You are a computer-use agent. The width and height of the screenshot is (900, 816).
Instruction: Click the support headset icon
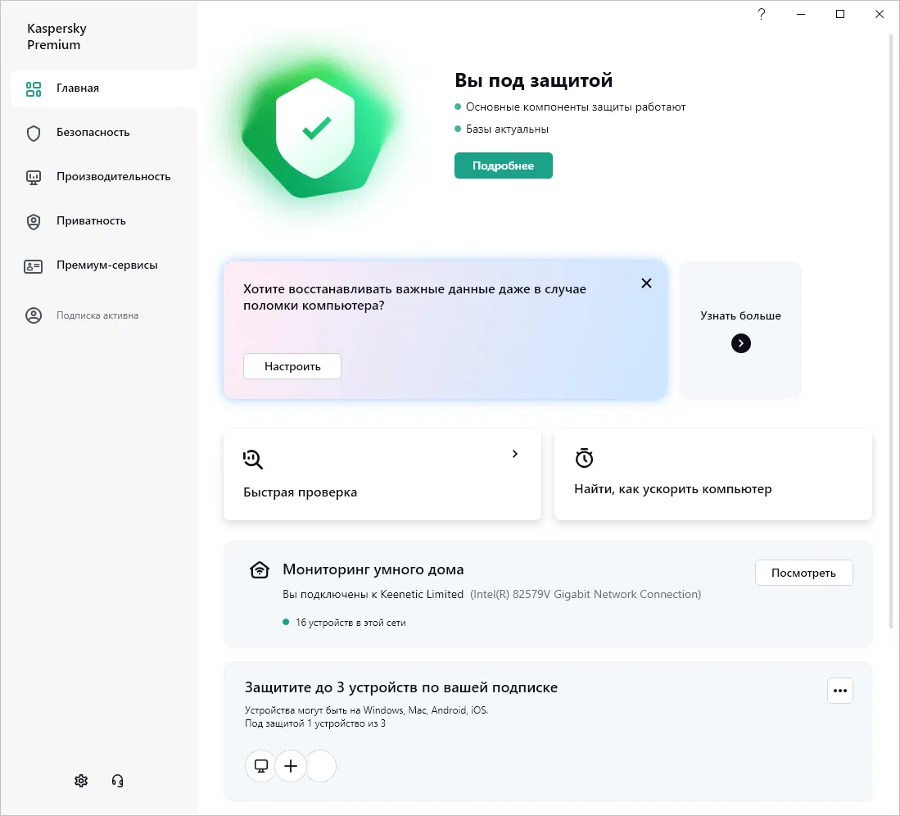[x=117, y=781]
